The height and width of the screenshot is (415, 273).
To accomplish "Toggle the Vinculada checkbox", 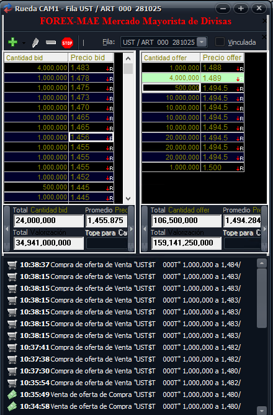I will [220, 42].
